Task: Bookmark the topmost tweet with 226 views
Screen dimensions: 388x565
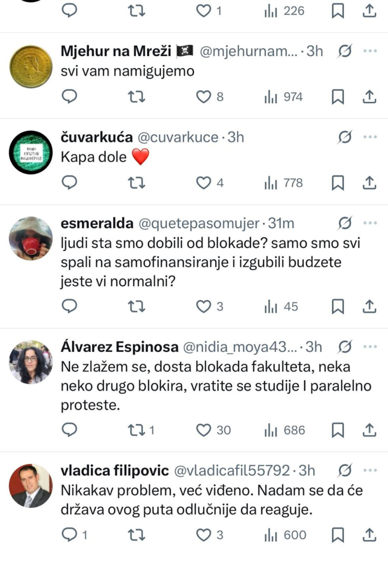Action: [x=338, y=11]
